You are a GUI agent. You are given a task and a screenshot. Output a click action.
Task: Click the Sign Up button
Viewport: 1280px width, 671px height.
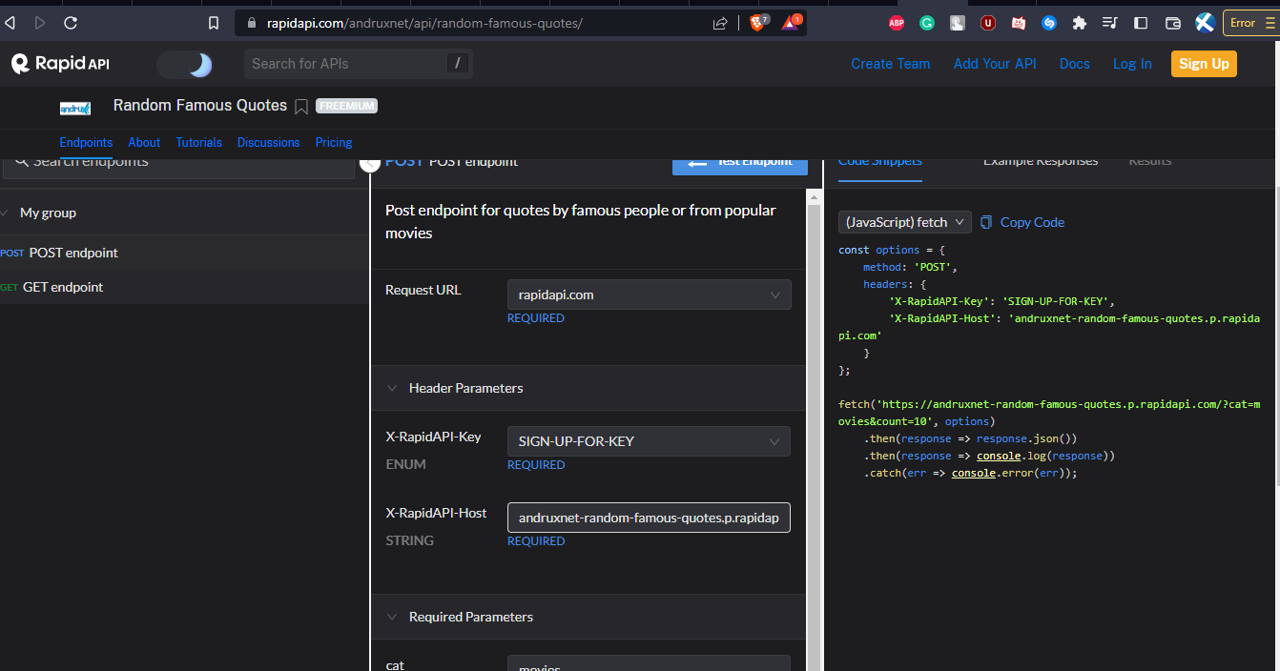tap(1204, 64)
